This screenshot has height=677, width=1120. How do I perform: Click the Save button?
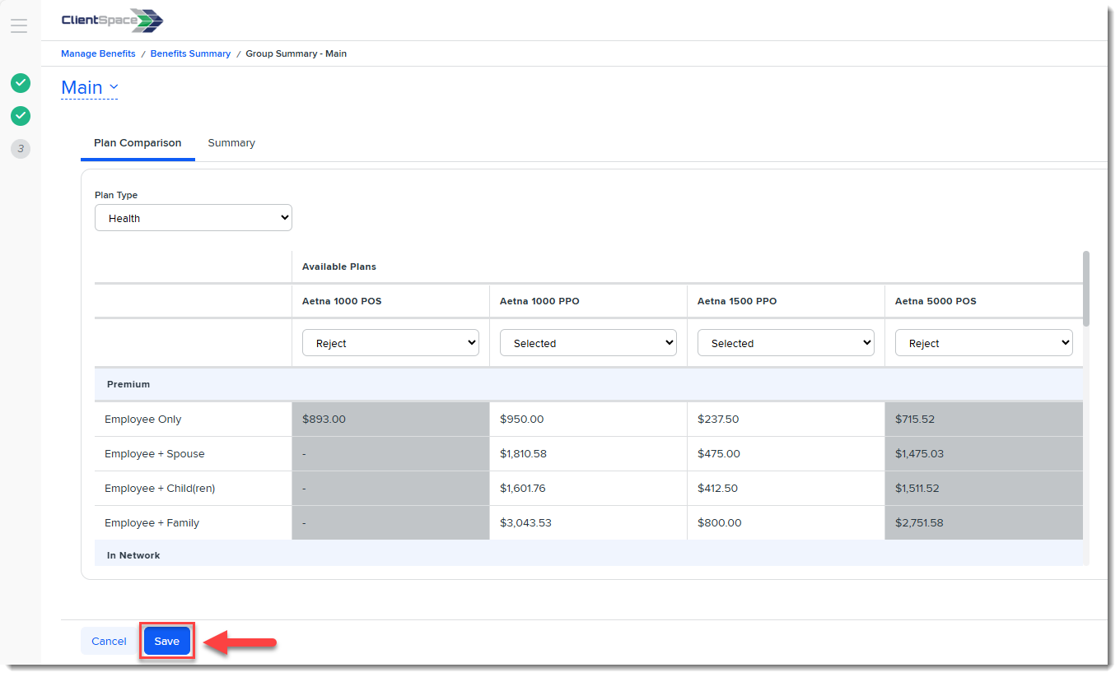point(167,641)
